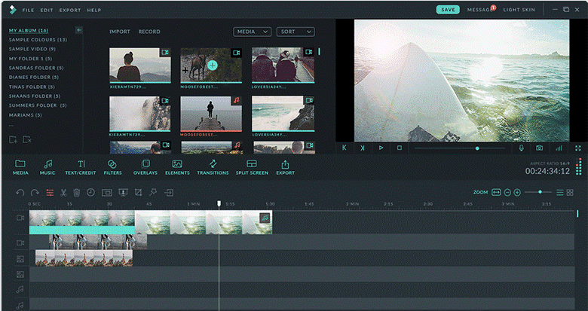Open the TRANSITIONS tab
Screen dimensions: 588x311
pyautogui.click(x=213, y=167)
